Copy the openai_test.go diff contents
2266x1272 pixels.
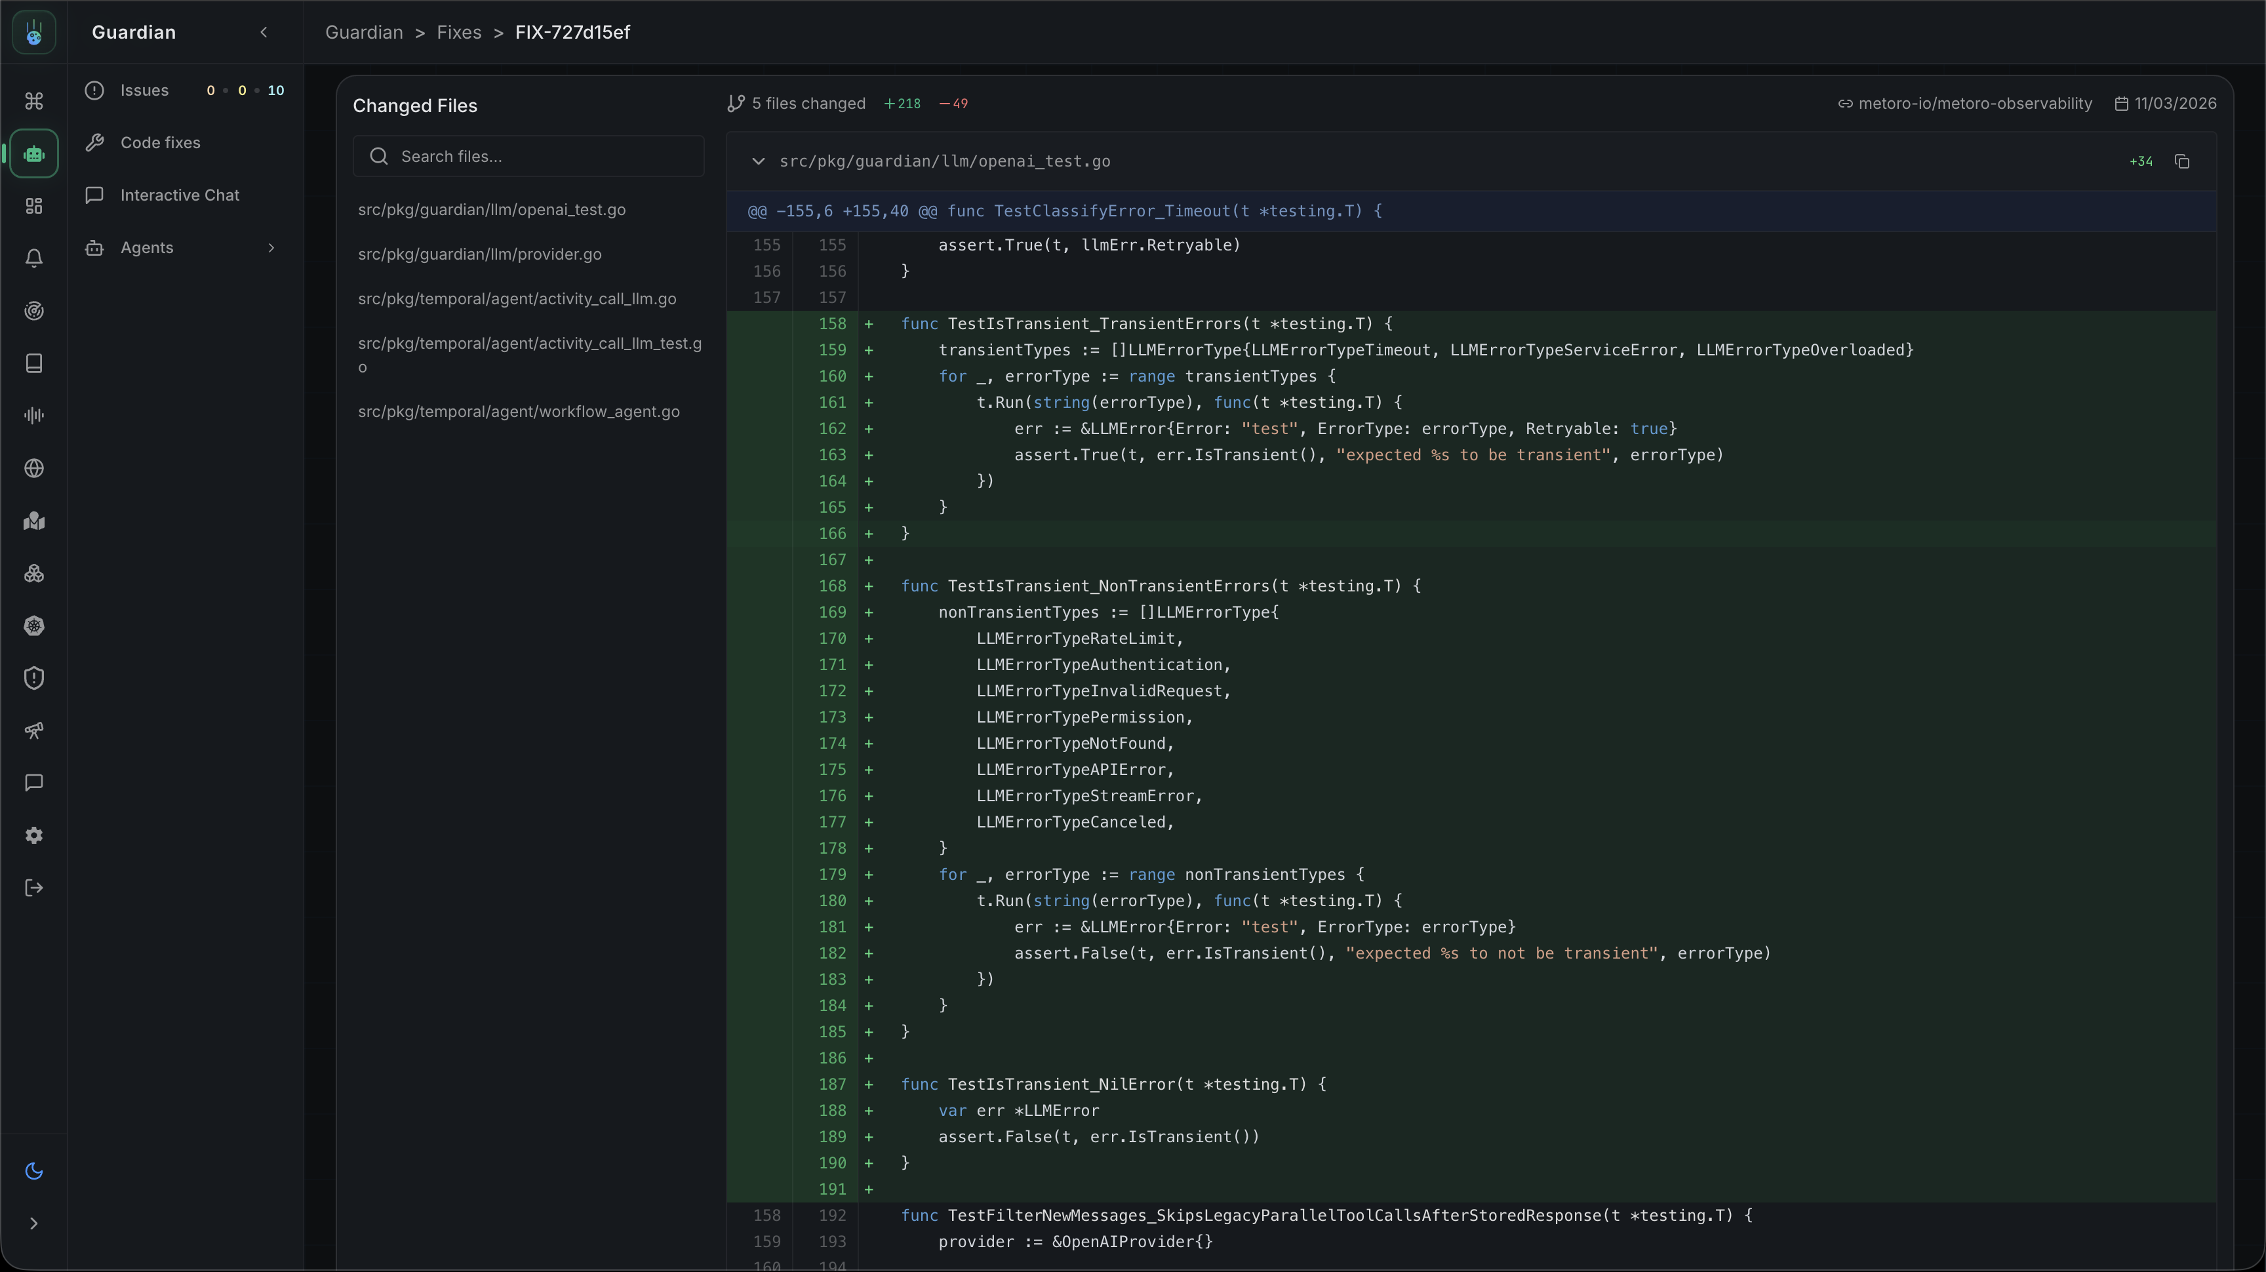(x=2181, y=161)
